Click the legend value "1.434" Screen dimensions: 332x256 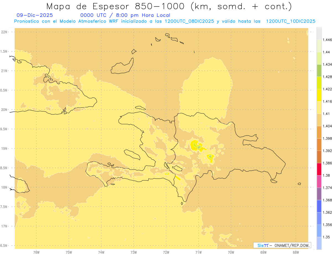pos(327,64)
